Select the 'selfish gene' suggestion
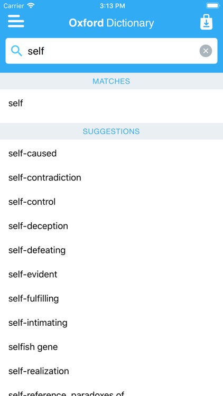This screenshot has width=223, height=396. click(111, 347)
